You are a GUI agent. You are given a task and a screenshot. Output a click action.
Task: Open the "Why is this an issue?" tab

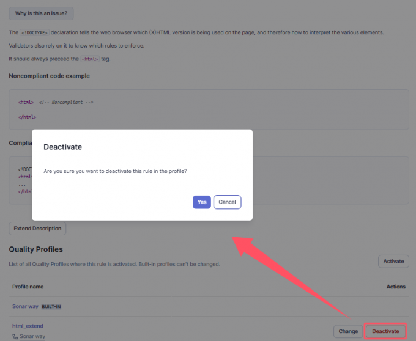point(41,13)
